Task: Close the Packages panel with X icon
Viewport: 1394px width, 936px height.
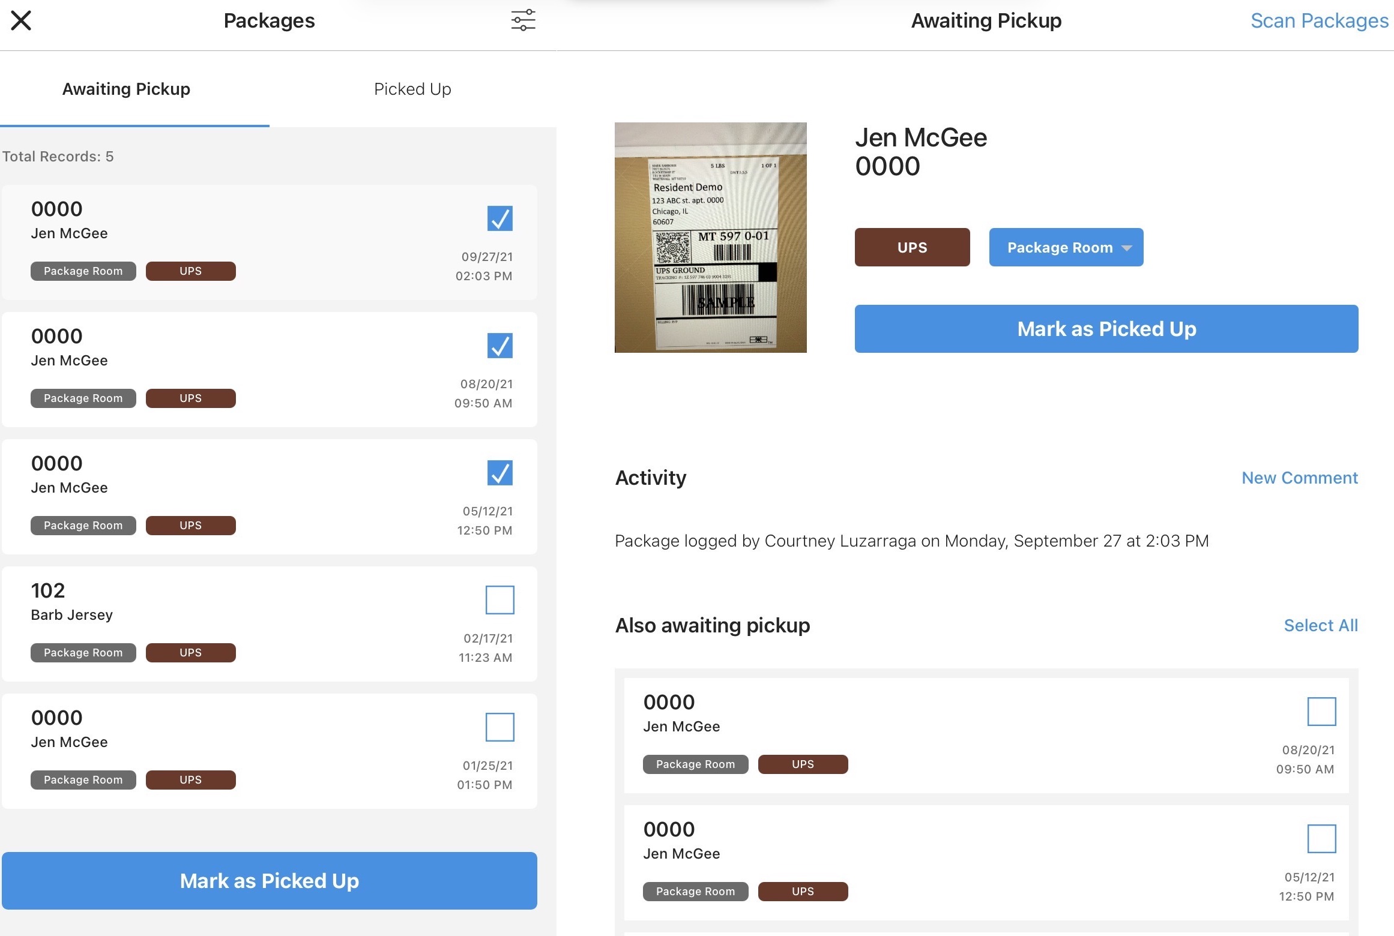Action: [21, 20]
